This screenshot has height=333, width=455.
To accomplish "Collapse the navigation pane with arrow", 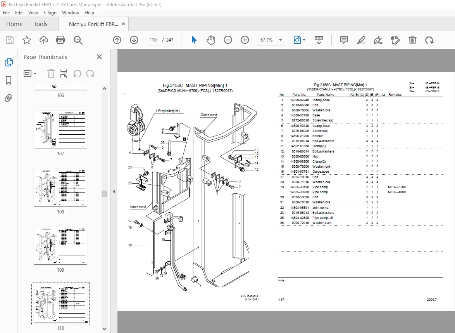I will [114, 191].
